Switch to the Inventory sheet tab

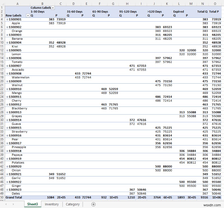tap(52, 204)
